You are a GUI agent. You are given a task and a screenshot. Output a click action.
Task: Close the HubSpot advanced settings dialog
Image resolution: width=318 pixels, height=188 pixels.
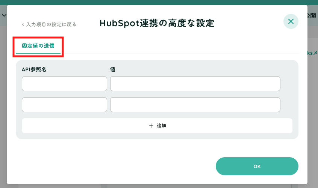point(291,21)
